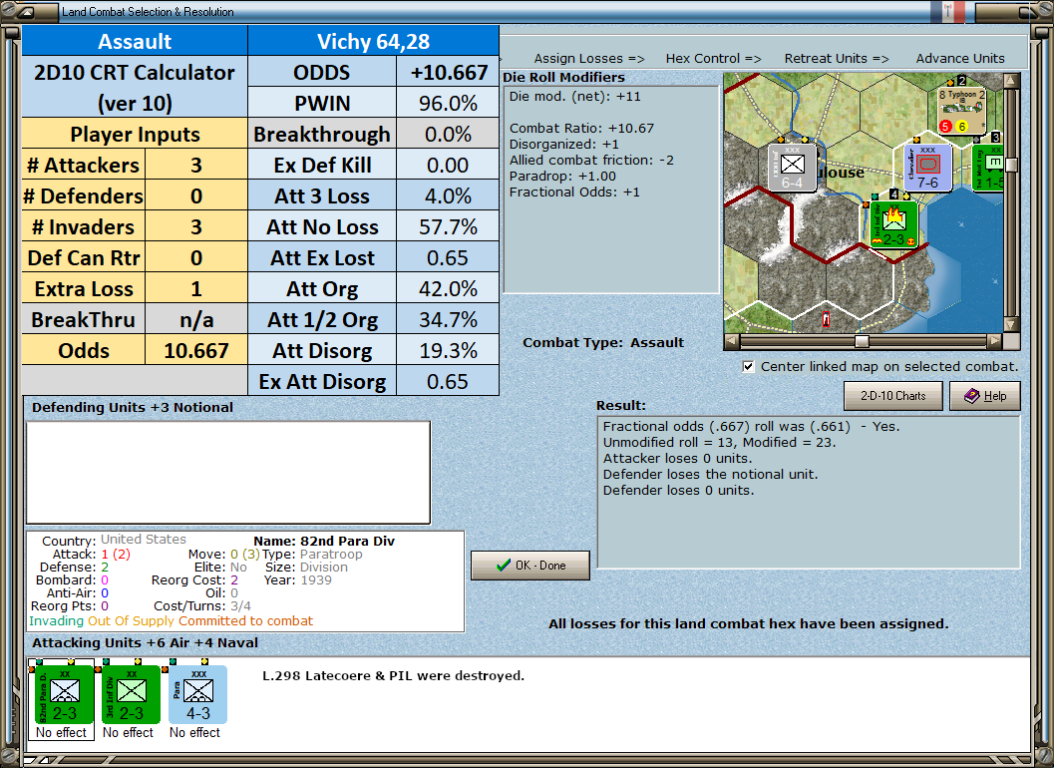
Task: Switch to the Advance Units step
Action: (960, 59)
